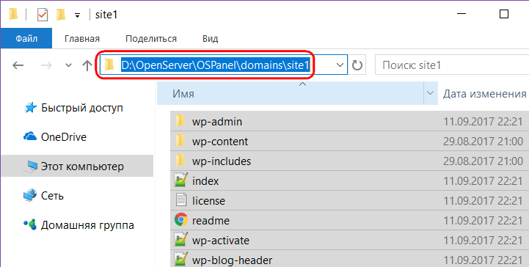Click the wp-content modified date 29.08.2017 21:00
Screen dimensions: 529x267
click(483, 142)
